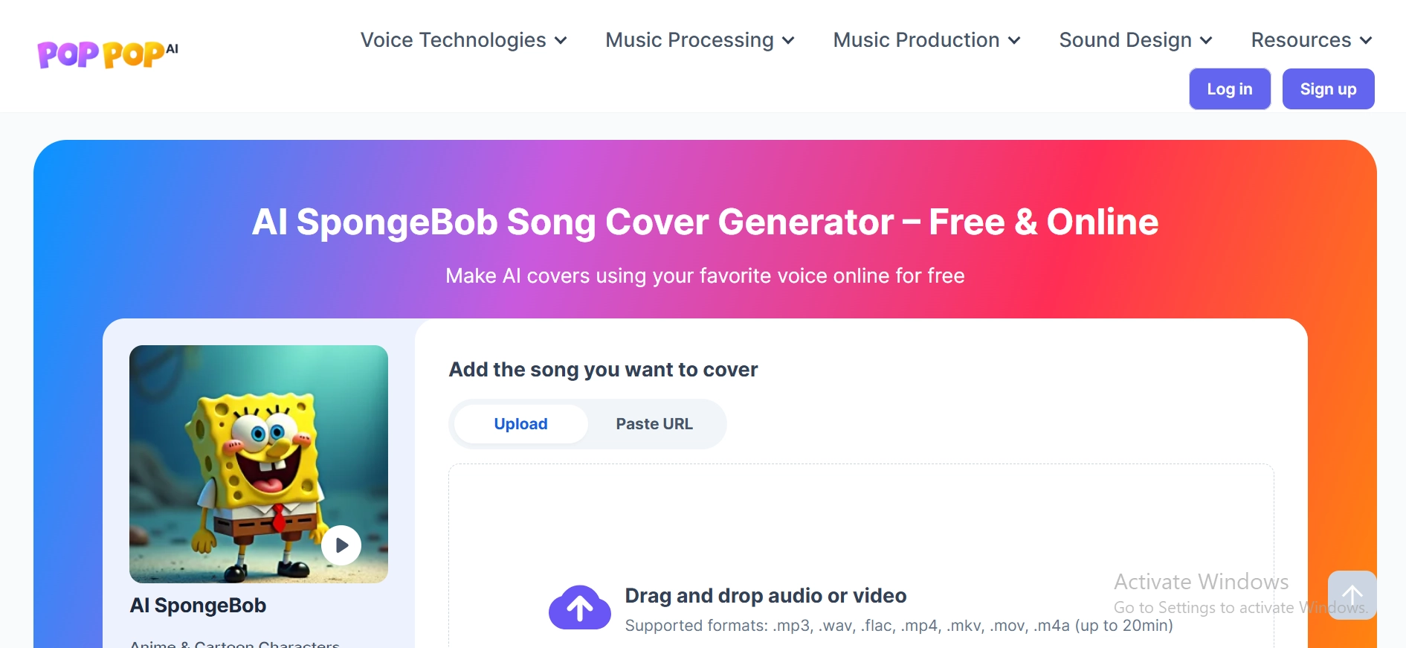Click the purple upload cloud icon
This screenshot has width=1406, height=648.
point(580,608)
